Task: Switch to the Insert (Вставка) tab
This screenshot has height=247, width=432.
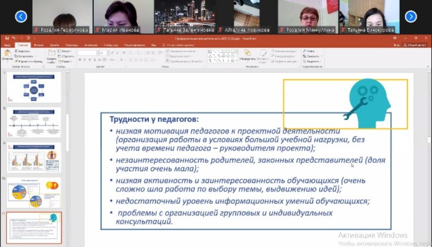Action: click(x=39, y=45)
